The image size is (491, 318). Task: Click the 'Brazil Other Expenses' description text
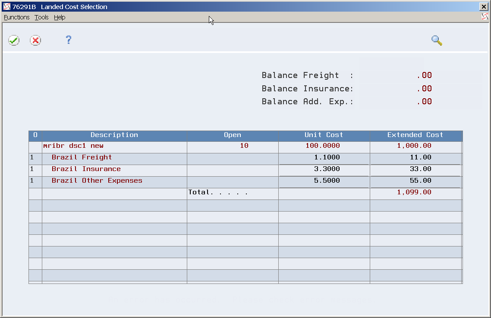97,181
